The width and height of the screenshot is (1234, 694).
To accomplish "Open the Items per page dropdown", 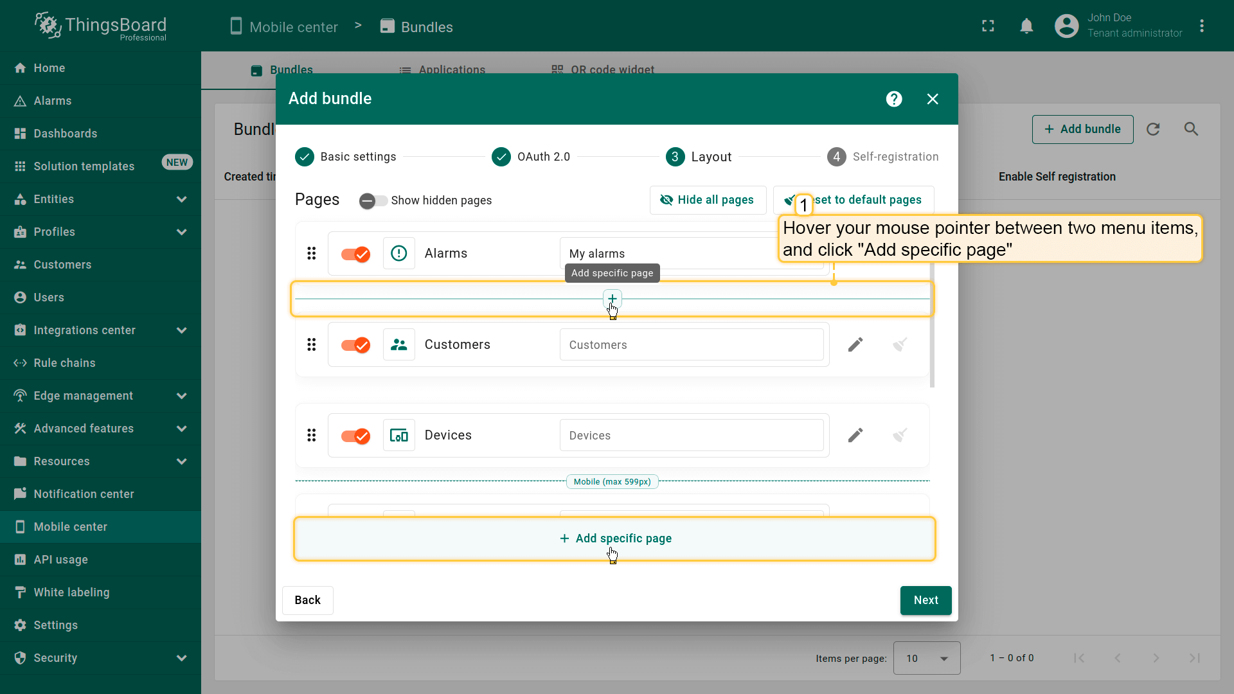I will (x=926, y=658).
